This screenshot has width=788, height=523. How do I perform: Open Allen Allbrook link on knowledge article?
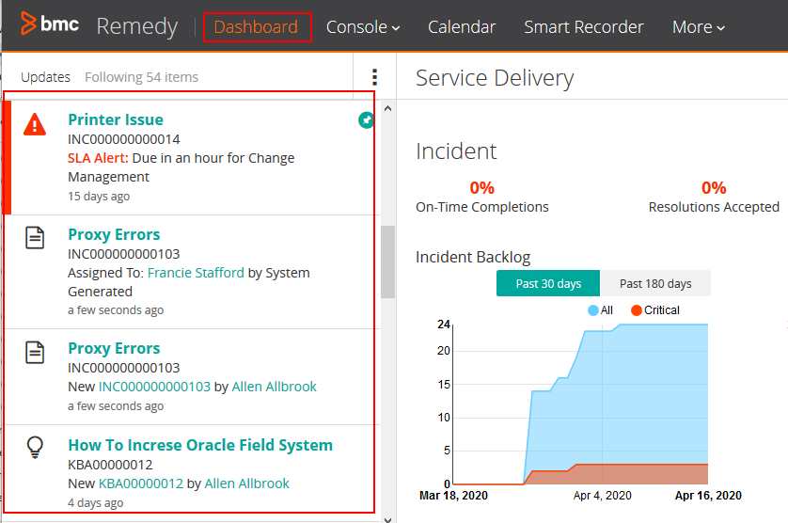click(x=246, y=483)
